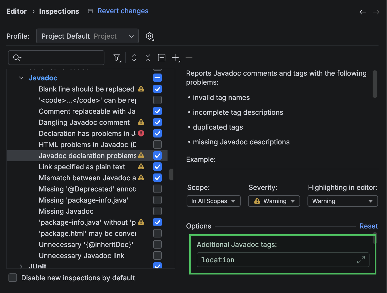Navigate back with the left arrow
This screenshot has width=387, height=293.
(x=363, y=12)
